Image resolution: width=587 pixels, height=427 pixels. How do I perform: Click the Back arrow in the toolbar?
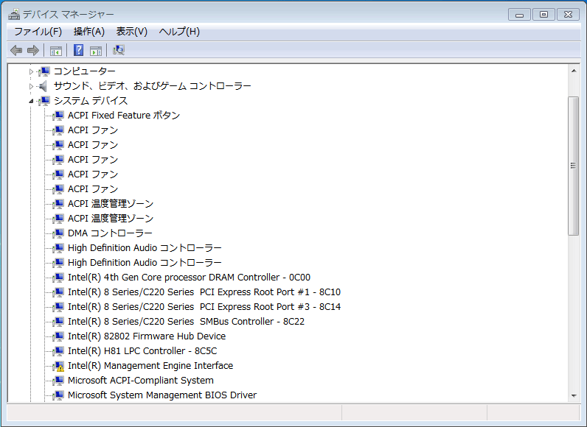point(16,50)
